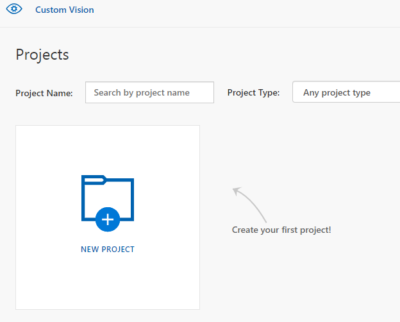Viewport: 400px width, 322px height.
Task: Open the Custom Vision home link
Action: coord(64,10)
